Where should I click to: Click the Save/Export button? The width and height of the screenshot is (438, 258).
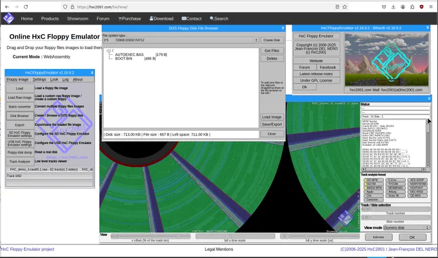coord(272,124)
